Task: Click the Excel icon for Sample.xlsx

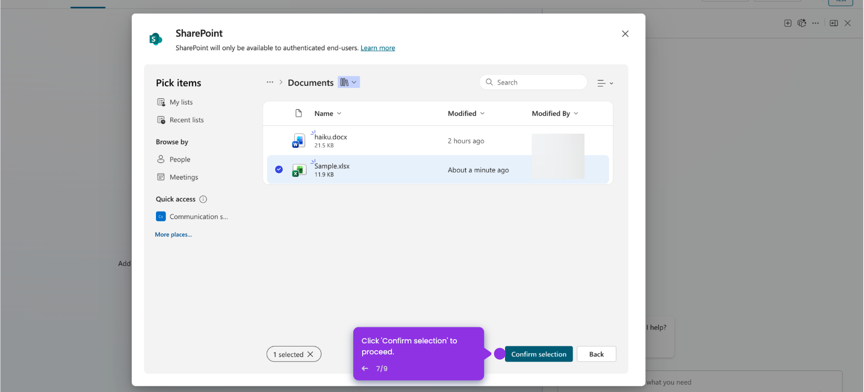Action: click(x=299, y=170)
